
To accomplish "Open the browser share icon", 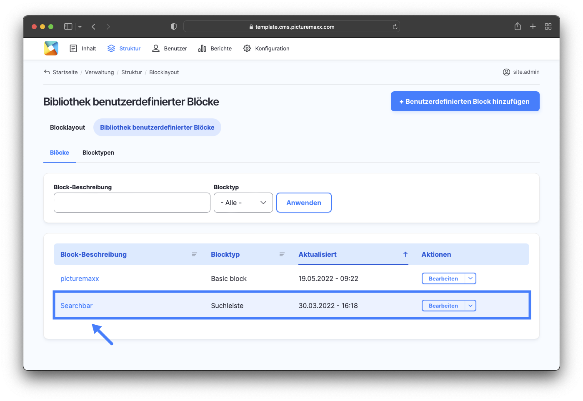I will pyautogui.click(x=518, y=26).
